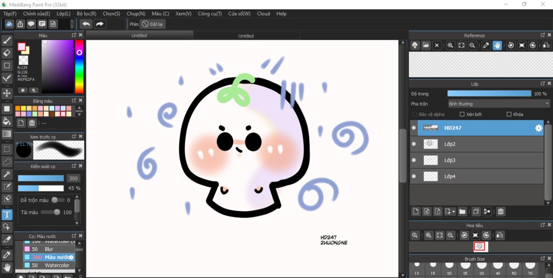Select the Magic Wand tool
The height and width of the screenshot is (278, 553).
pyautogui.click(x=6, y=174)
